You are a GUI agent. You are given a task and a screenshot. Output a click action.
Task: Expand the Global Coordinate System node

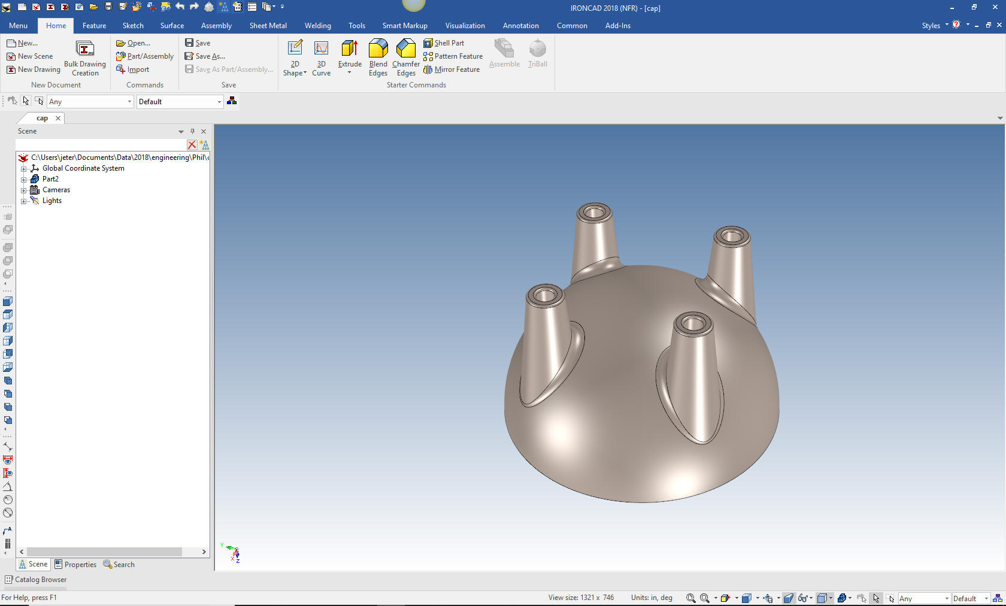tap(24, 169)
